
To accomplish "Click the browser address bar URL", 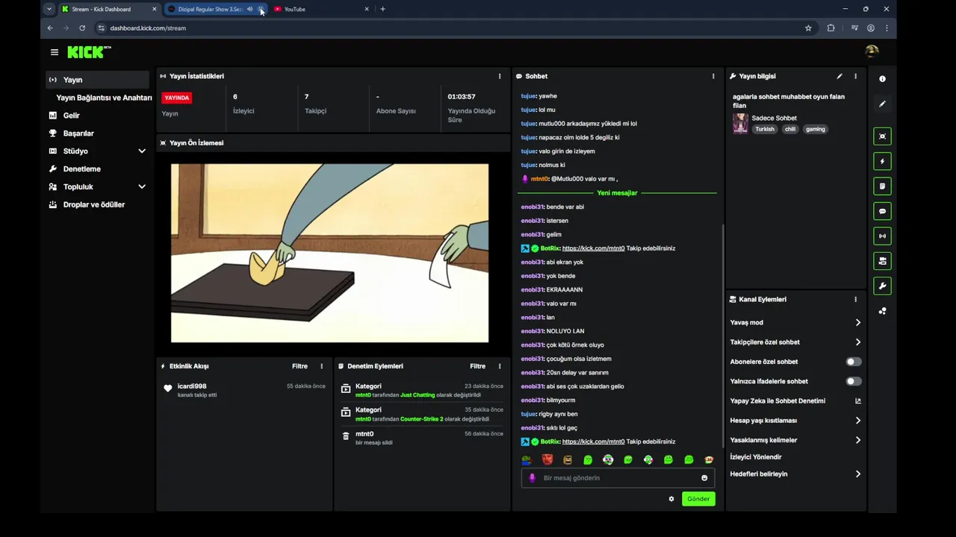I will click(x=148, y=28).
